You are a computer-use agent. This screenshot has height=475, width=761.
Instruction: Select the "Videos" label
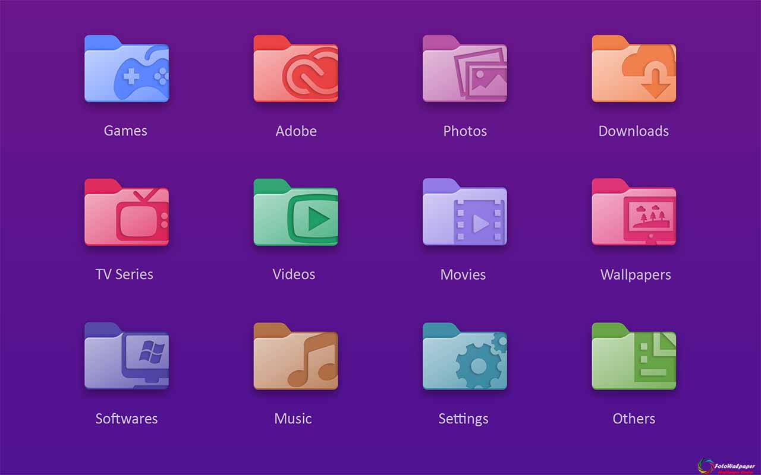pyautogui.click(x=294, y=274)
